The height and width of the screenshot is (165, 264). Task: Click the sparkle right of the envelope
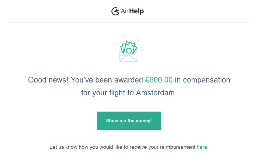141,49
